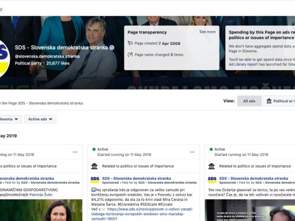This screenshot has width=295, height=221.
Task: Click the Political party label
Action: pos(28,63)
